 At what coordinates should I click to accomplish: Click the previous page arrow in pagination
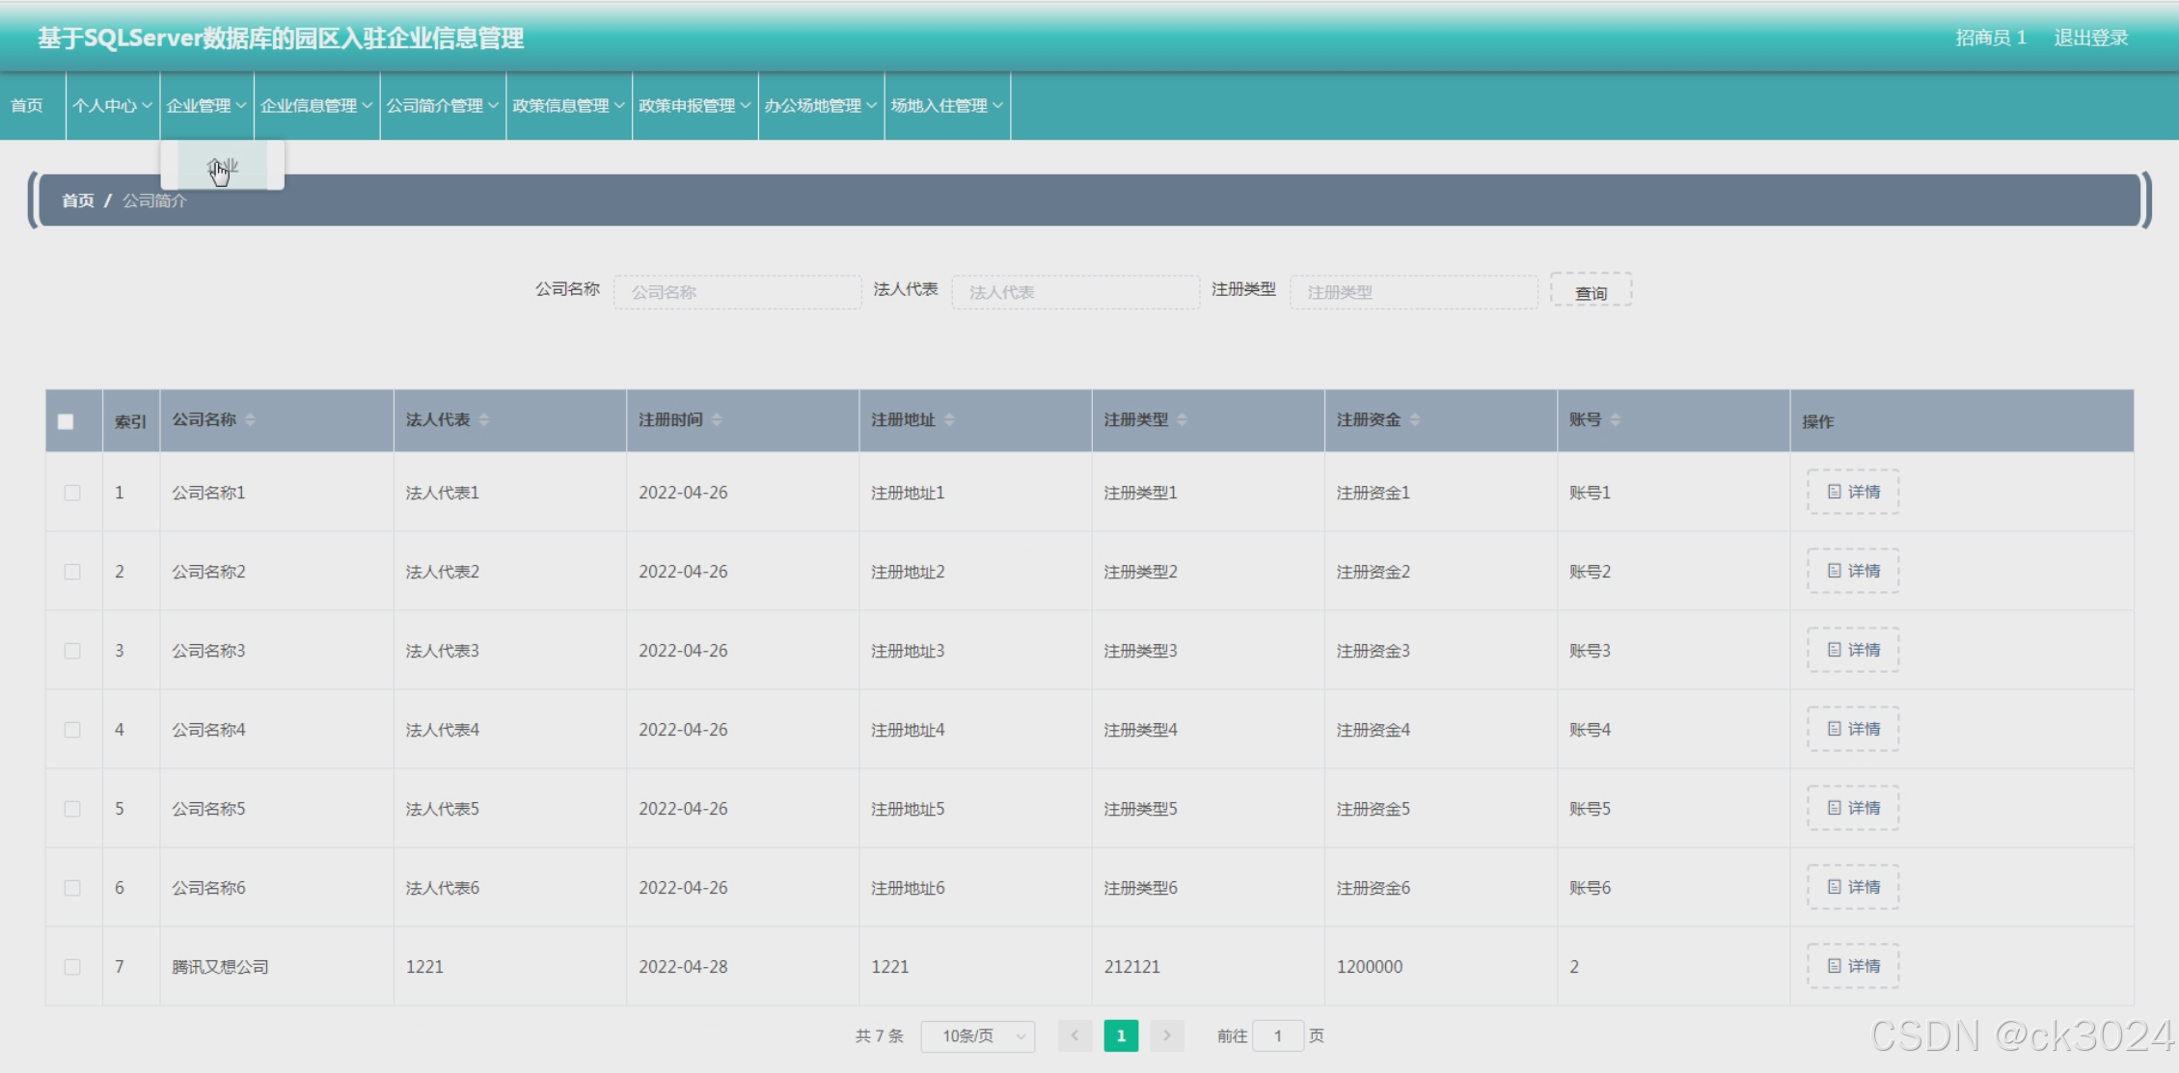pos(1076,1035)
